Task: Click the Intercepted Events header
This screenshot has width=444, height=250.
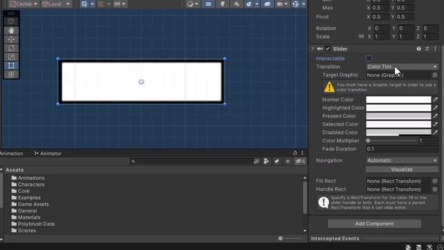Action: pos(335,238)
